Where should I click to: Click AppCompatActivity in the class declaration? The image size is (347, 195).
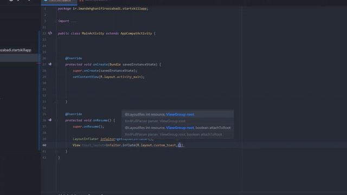136,34
